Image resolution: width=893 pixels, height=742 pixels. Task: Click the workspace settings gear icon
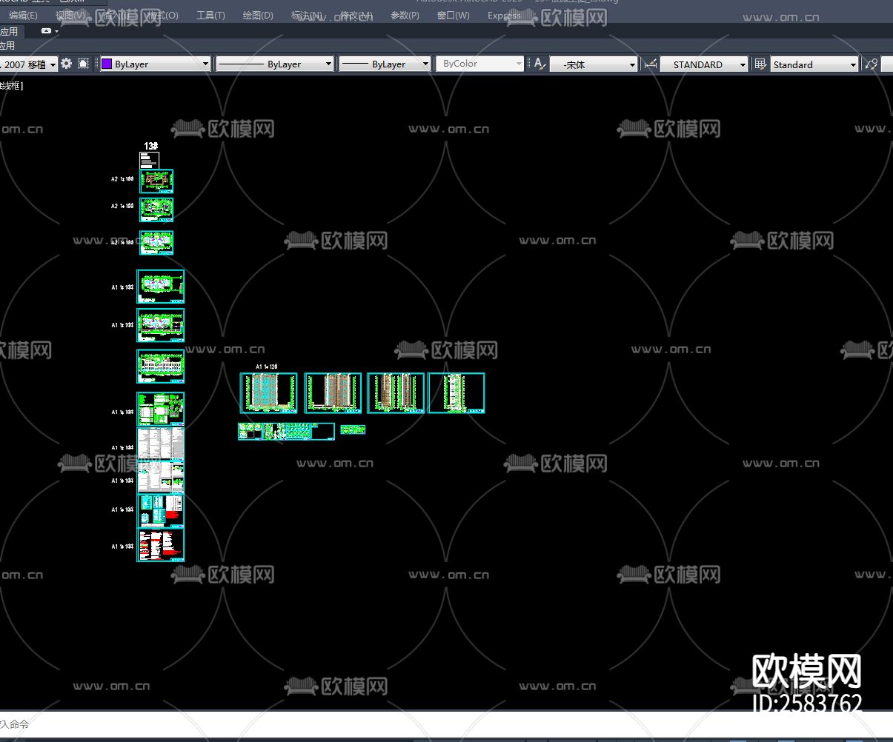pos(67,64)
